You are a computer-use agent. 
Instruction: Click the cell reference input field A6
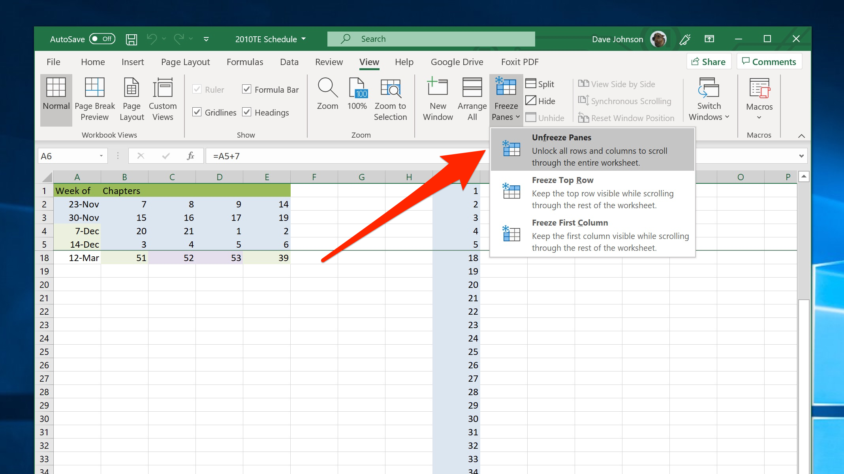click(x=70, y=156)
